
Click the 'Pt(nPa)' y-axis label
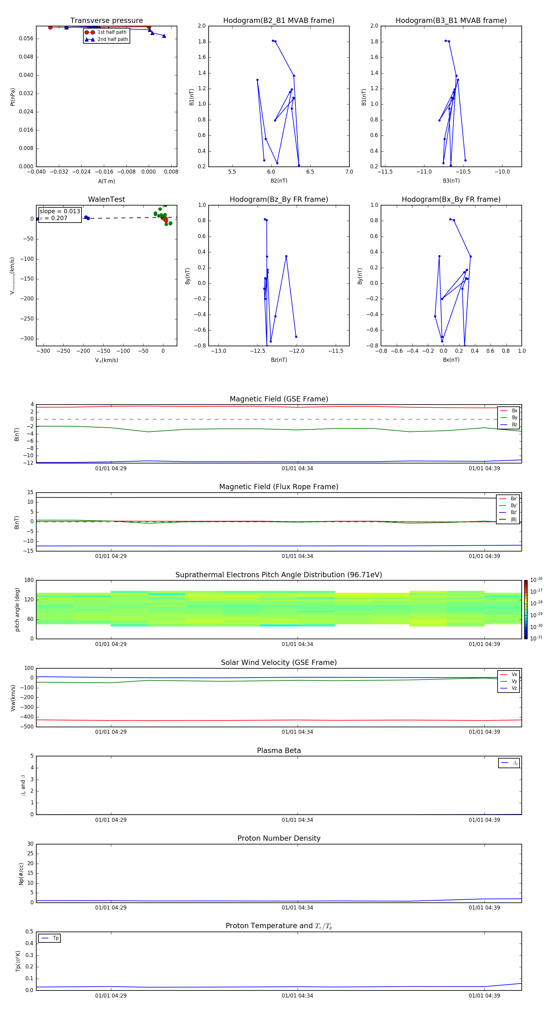click(13, 96)
